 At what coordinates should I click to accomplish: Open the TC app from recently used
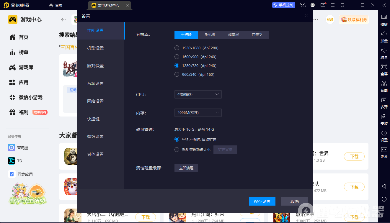tap(15, 161)
